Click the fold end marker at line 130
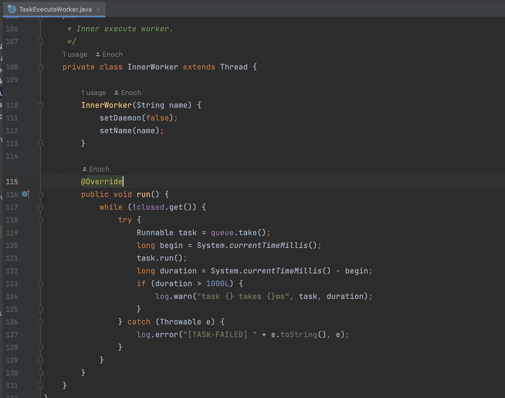 41,373
